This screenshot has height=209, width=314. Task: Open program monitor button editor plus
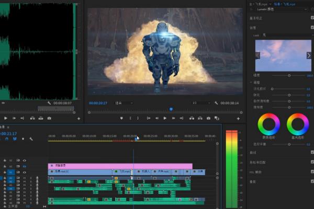pos(238,119)
